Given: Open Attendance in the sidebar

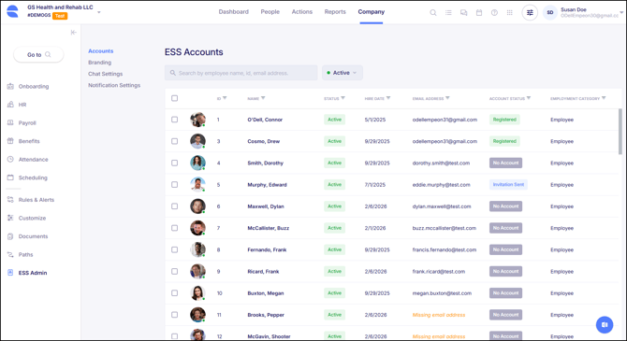Looking at the screenshot, I should point(27,160).
